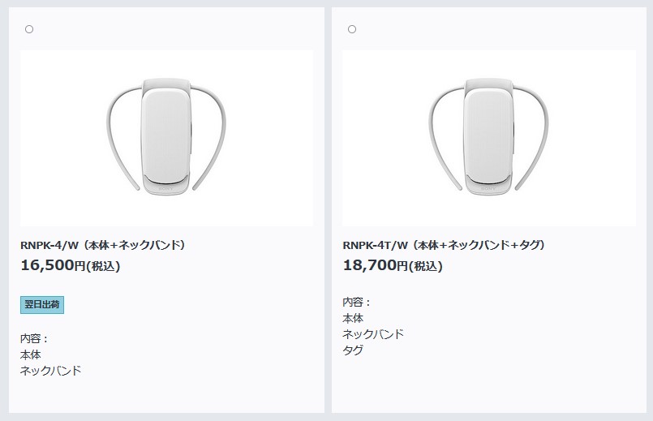Open the RNPK-4/W product image
Screen dimensions: 653x421
coord(166,138)
